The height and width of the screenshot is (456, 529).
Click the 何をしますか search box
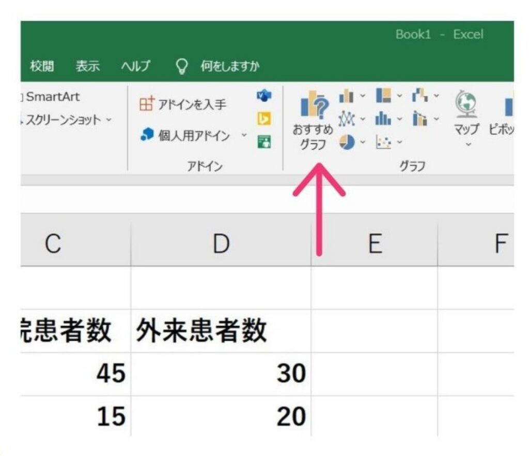tap(230, 66)
